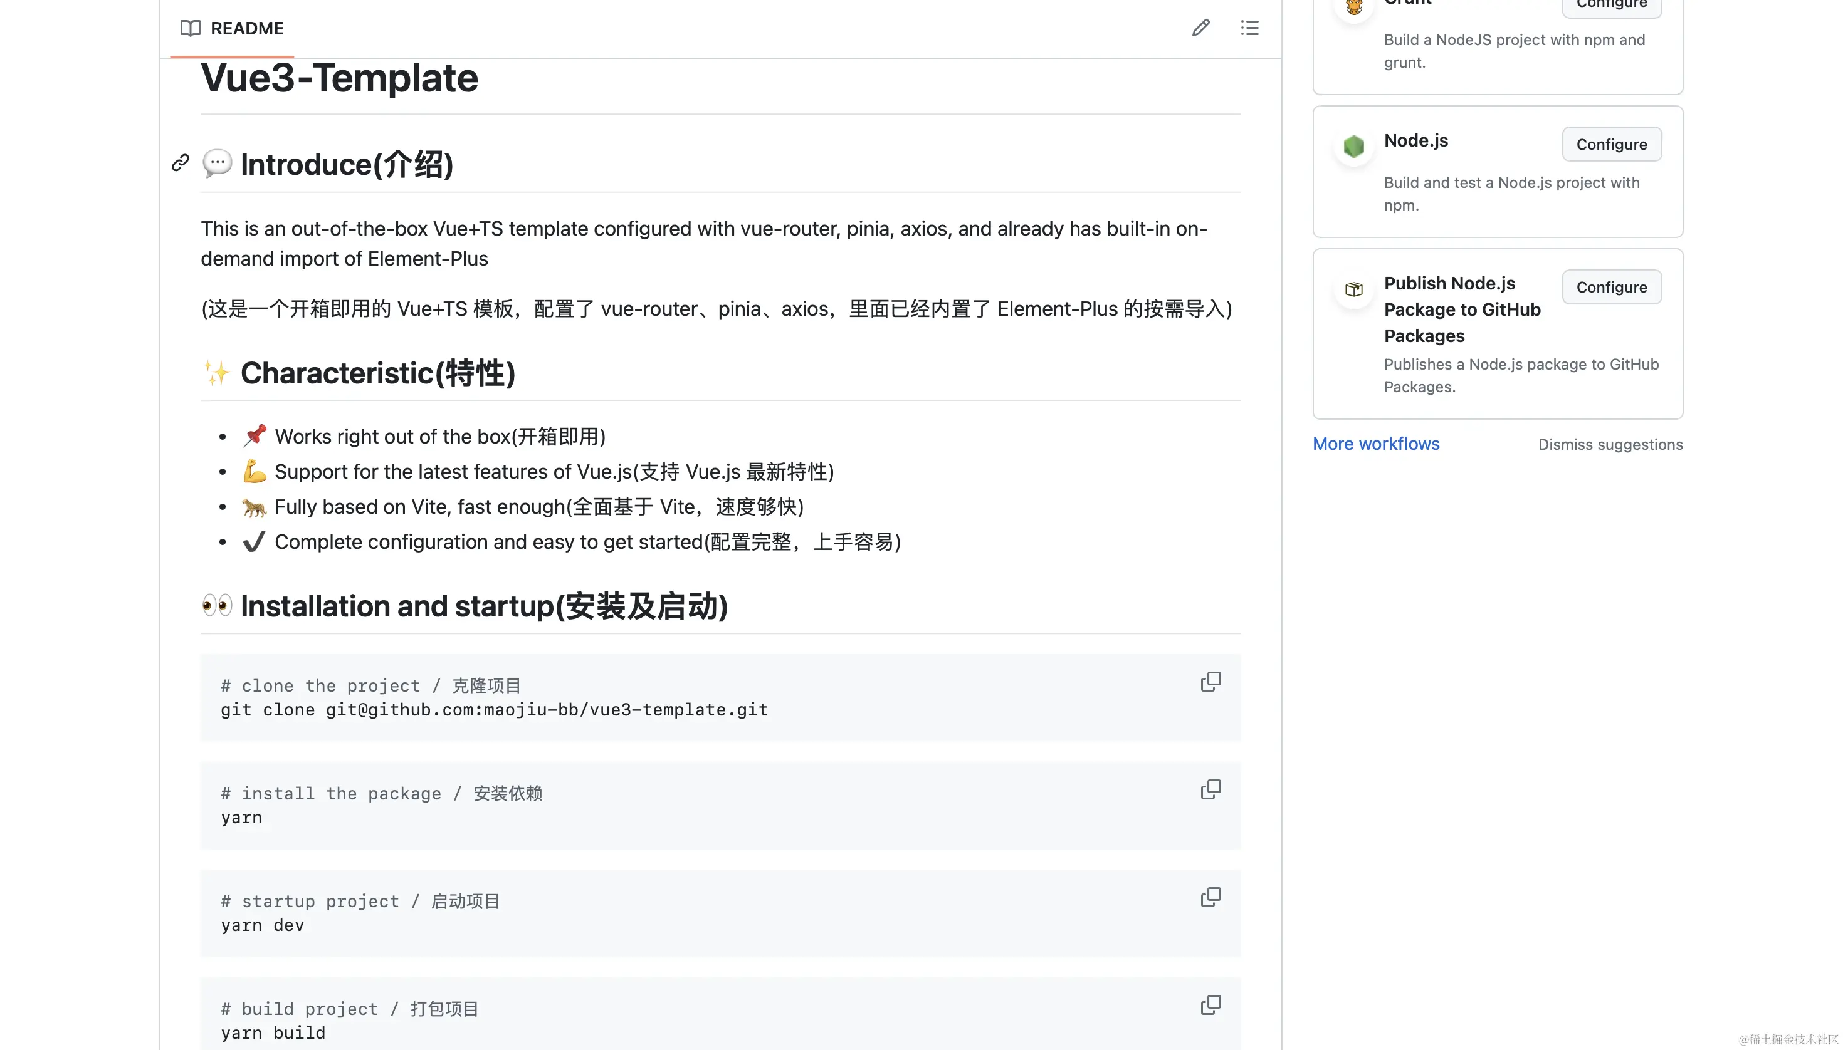Click the Introduce heading anchor link icon
The width and height of the screenshot is (1843, 1050).
pos(181,163)
